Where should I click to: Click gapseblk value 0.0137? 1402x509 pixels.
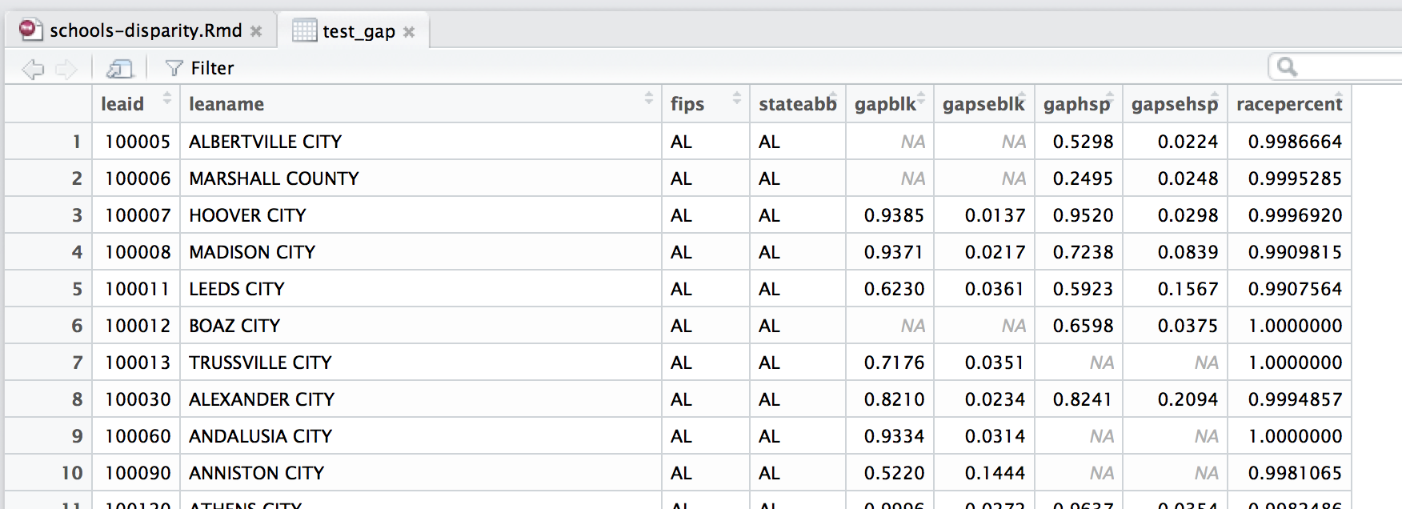click(x=995, y=215)
